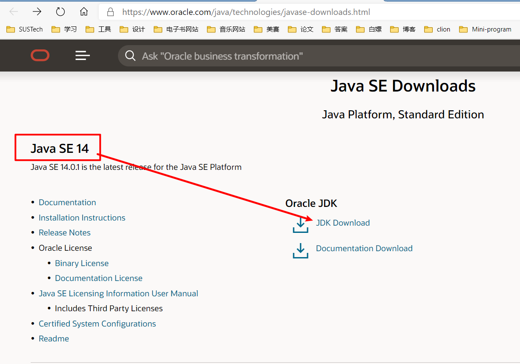520x364 pixels.
Task: Click the JDK Download arrow icon
Action: click(301, 225)
